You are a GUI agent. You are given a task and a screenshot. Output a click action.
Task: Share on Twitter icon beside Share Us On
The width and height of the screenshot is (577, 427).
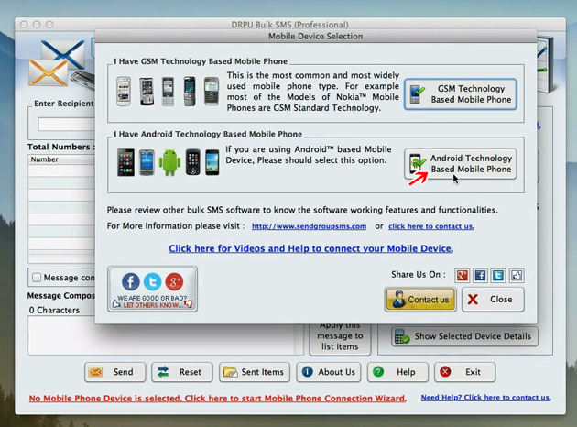tap(498, 275)
